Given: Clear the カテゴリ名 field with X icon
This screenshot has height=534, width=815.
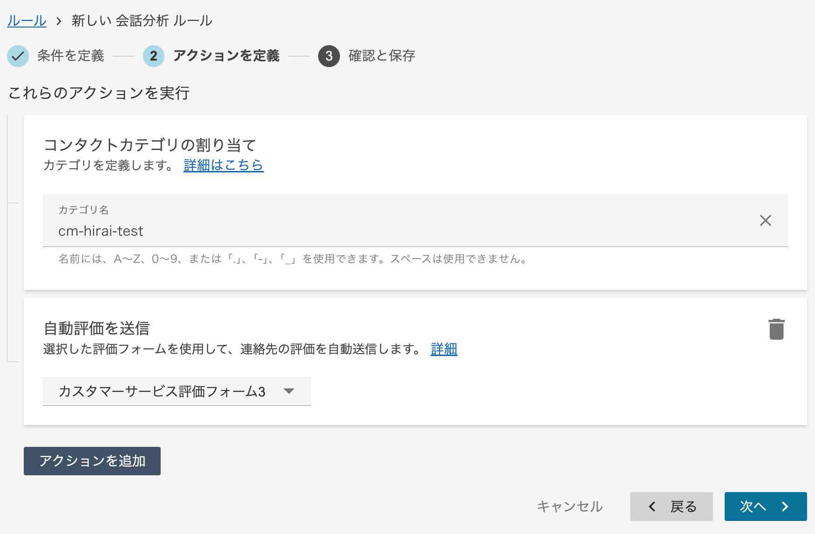Looking at the screenshot, I should tap(766, 220).
